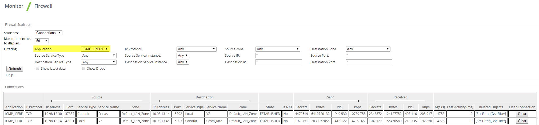Open the Source Service Type dropdown
Image resolution: width=539 pixels, height=125 pixels.
[x=99, y=55]
